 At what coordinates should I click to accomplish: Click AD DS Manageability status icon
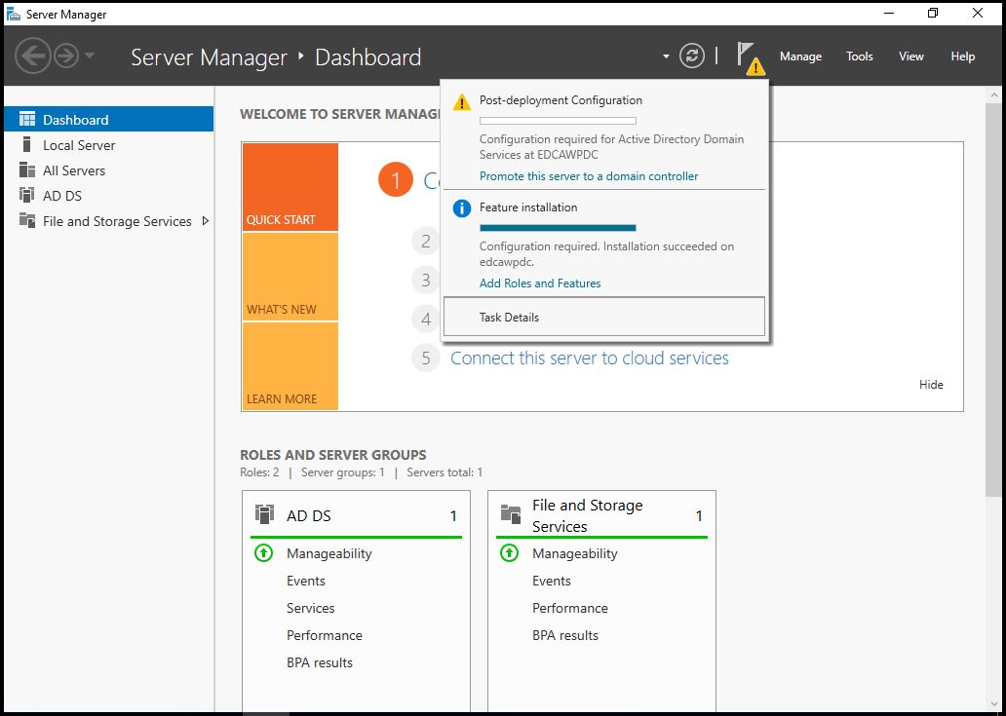[x=264, y=553]
